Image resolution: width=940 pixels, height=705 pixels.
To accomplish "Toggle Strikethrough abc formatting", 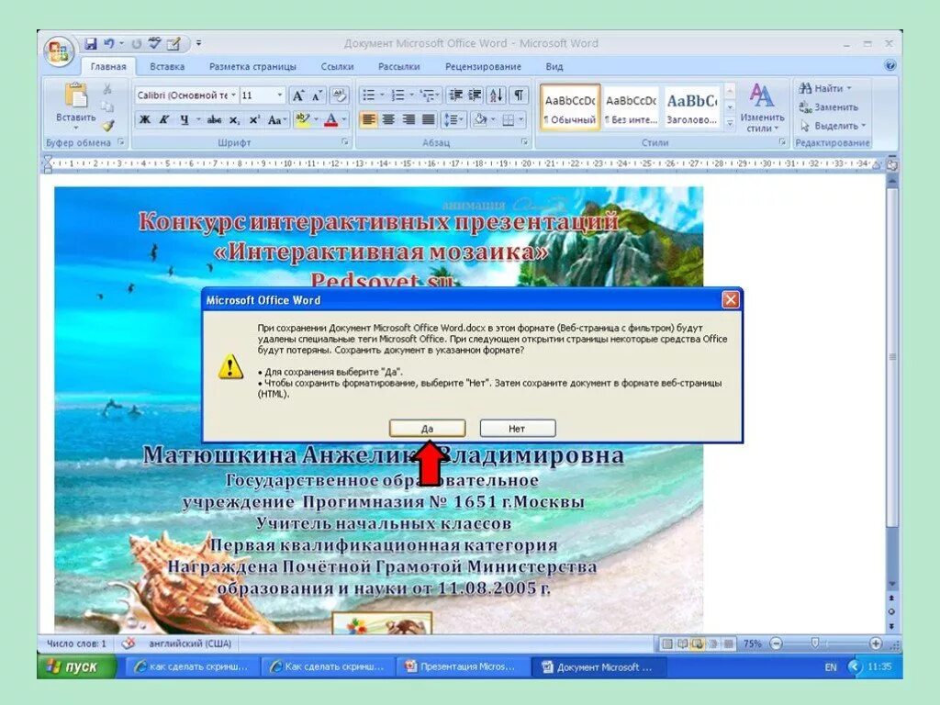I will tap(214, 120).
